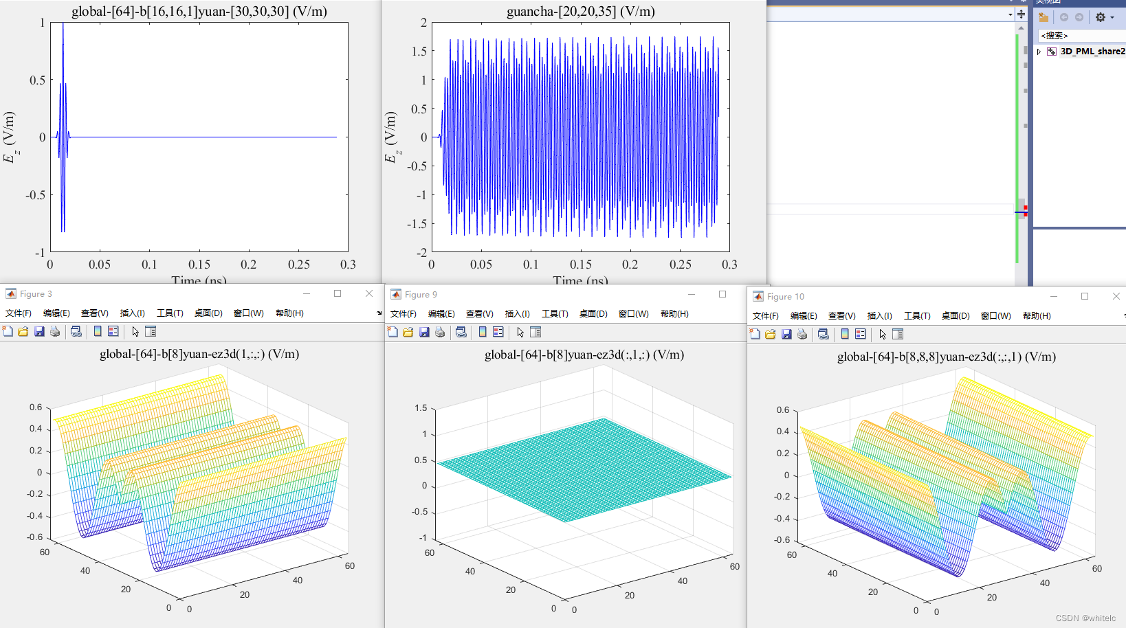
Task: Open 文件(F) menu in Figure 3
Action: (x=19, y=313)
